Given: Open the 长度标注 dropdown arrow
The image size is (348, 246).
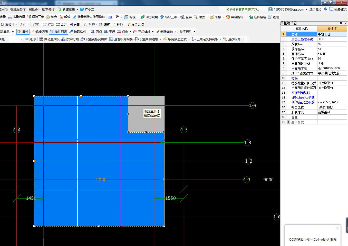Looking at the screenshot, I should pyautogui.click(x=194, y=32).
